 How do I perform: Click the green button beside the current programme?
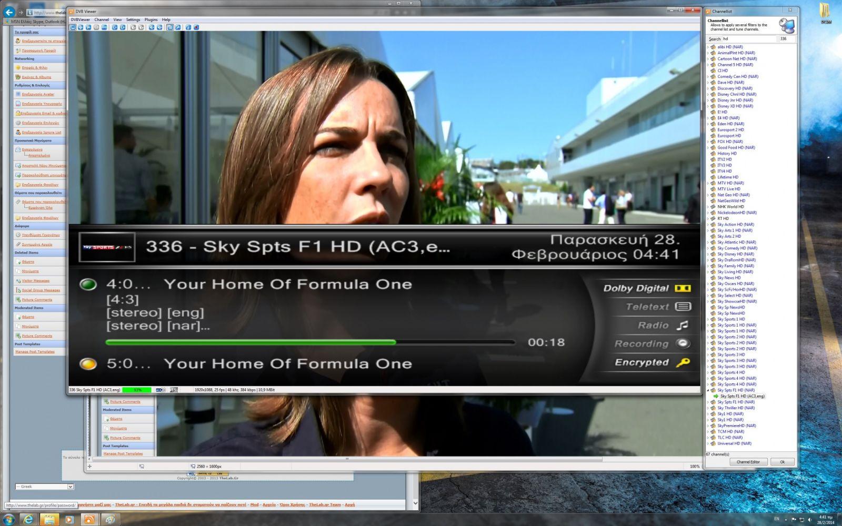pyautogui.click(x=88, y=285)
